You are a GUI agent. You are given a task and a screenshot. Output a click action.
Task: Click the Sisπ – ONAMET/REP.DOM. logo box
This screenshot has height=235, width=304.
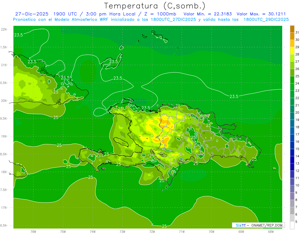tap(258, 225)
